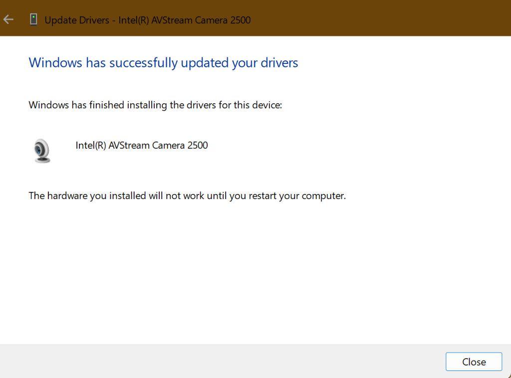Select the text Intel(R) AVStream Camera 2500

point(142,145)
